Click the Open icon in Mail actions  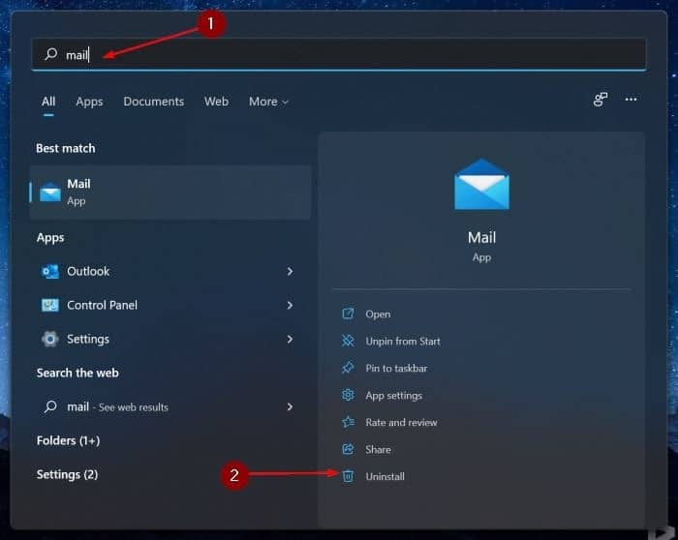[348, 314]
